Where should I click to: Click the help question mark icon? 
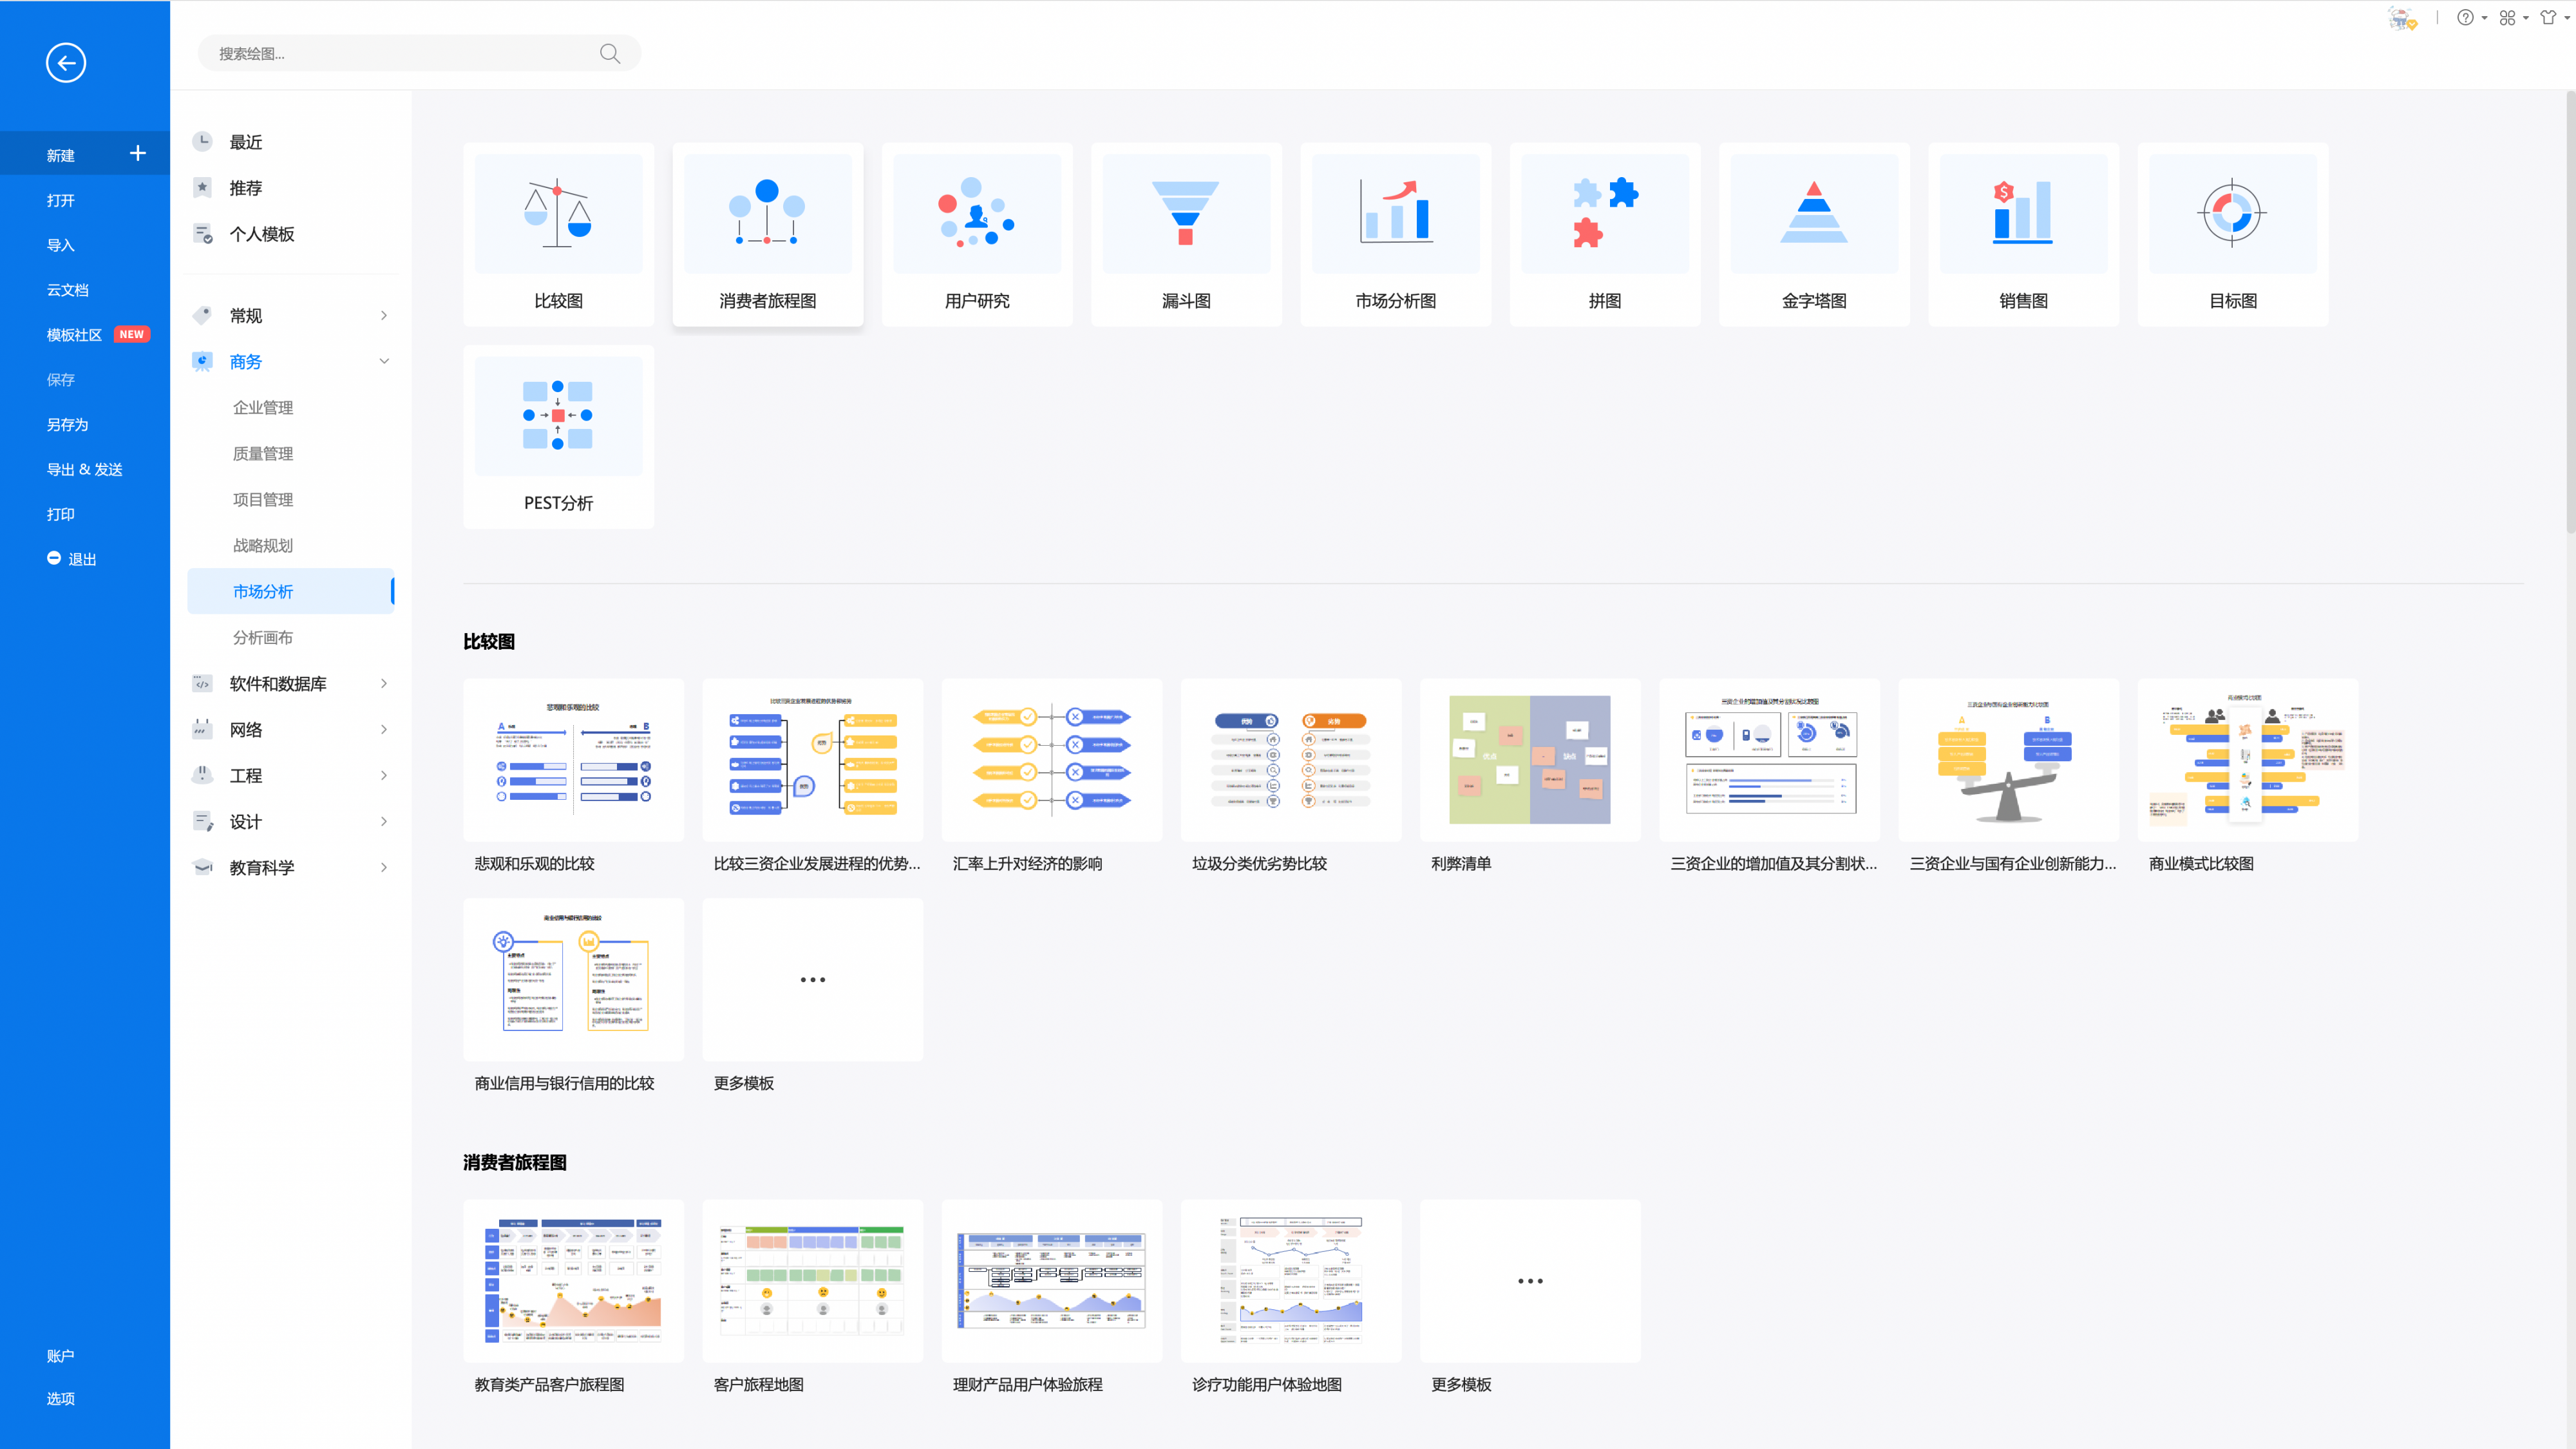[2465, 18]
